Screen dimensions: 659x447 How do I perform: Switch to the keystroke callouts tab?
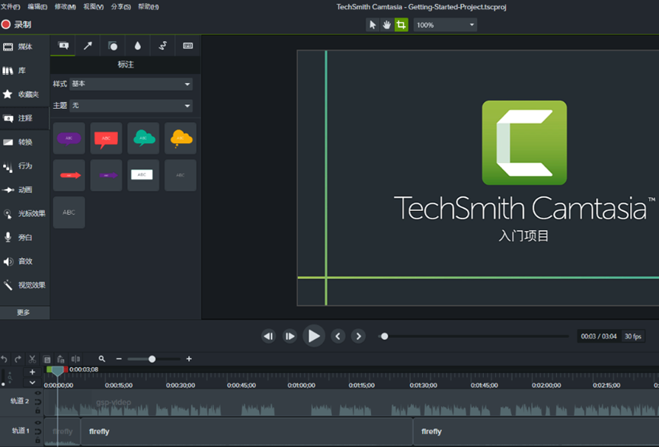[x=188, y=46]
